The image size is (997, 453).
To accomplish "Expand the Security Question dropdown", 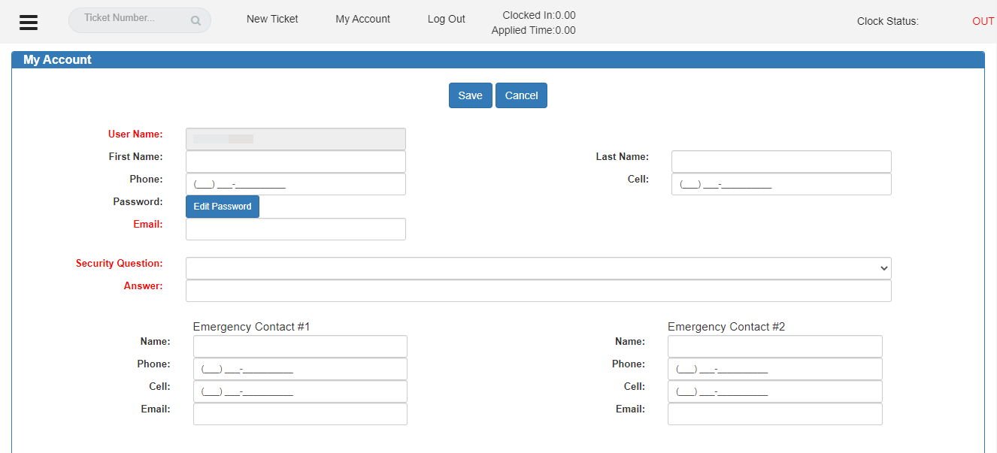I will coord(538,268).
